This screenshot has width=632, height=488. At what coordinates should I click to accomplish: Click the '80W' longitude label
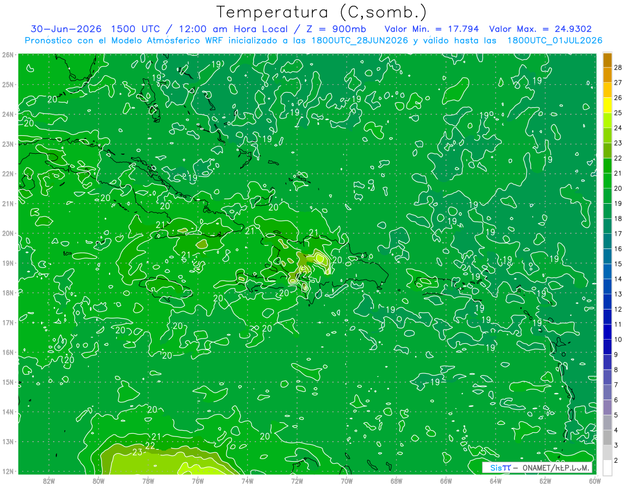98,481
